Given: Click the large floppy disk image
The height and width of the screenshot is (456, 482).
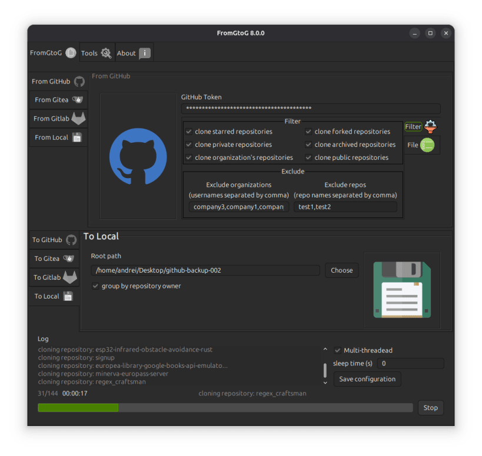Looking at the screenshot, I should coord(402,290).
